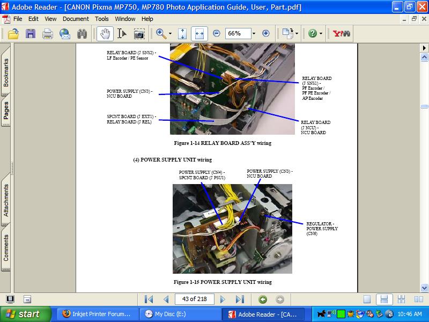The width and height of the screenshot is (429, 322).
Task: Show the Attachments navigation tab
Action: 6,200
